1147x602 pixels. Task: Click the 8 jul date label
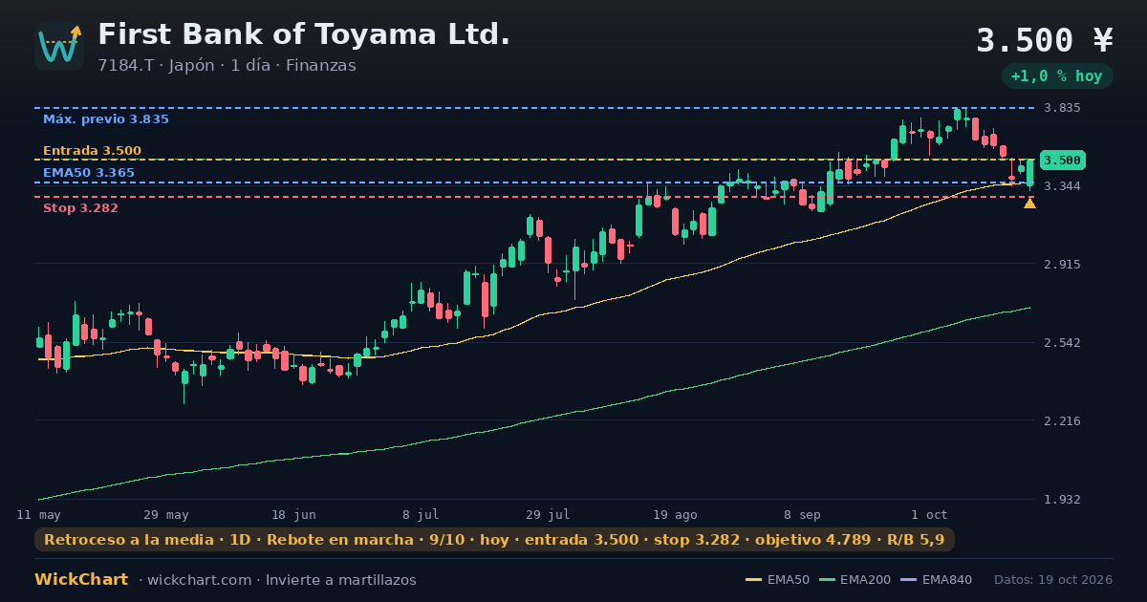[x=421, y=514]
